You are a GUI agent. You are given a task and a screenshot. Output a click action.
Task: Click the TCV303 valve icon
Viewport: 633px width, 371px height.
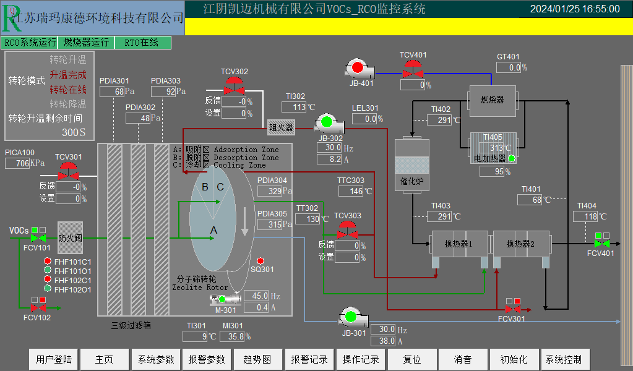347,230
